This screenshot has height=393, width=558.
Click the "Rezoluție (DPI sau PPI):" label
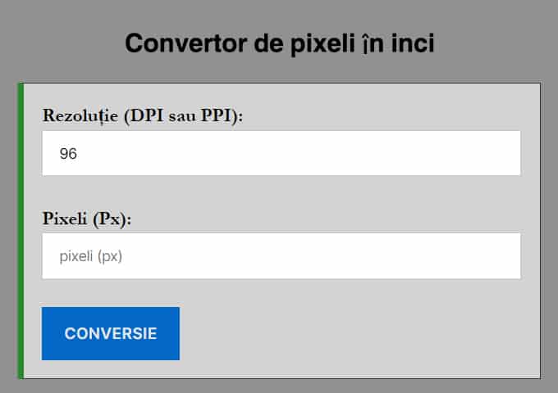[143, 115]
